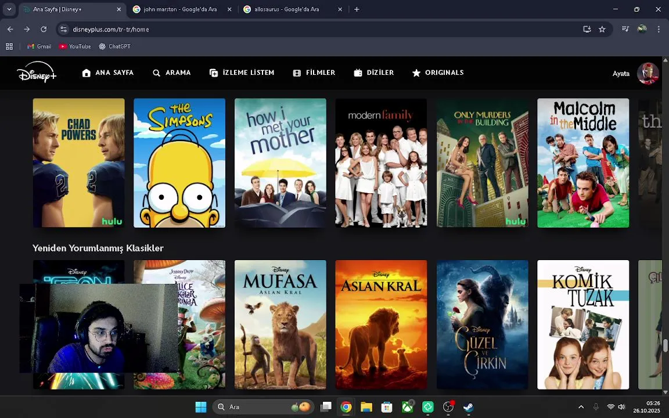The height and width of the screenshot is (418, 669).
Task: Open the YouTube bookmark
Action: coord(75,46)
